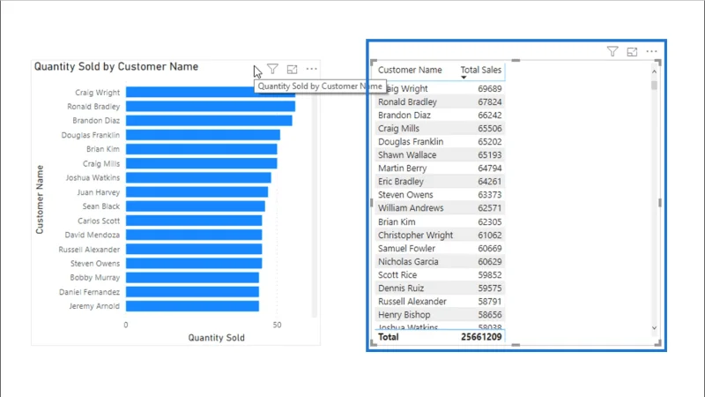Image resolution: width=705 pixels, height=397 pixels.
Task: Click Nicholas Garcia row in table
Action: (439, 261)
